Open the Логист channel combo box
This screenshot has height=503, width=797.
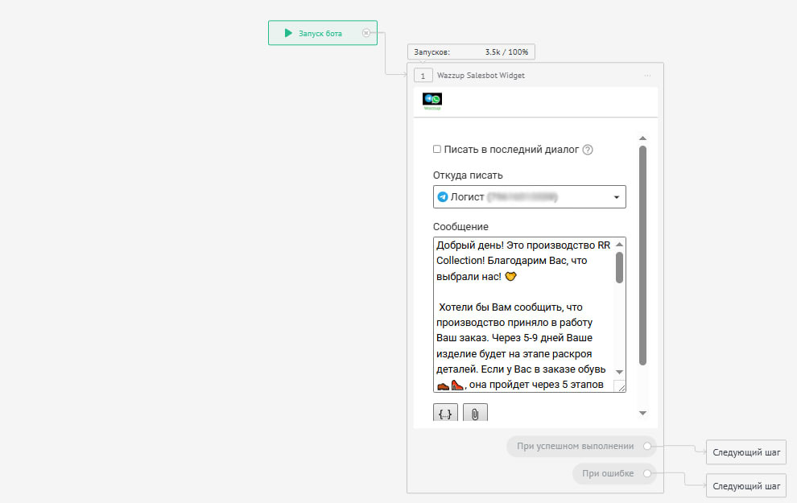point(529,196)
